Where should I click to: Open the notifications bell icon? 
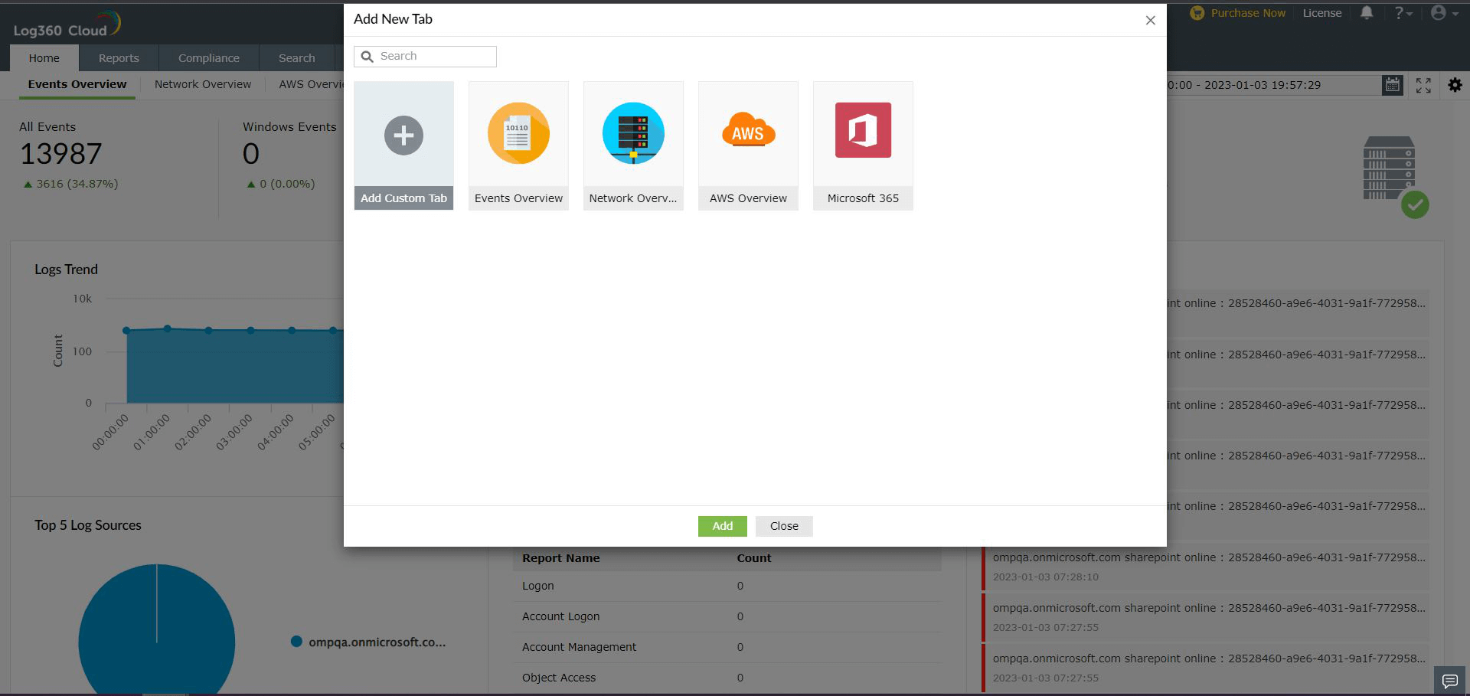point(1367,13)
